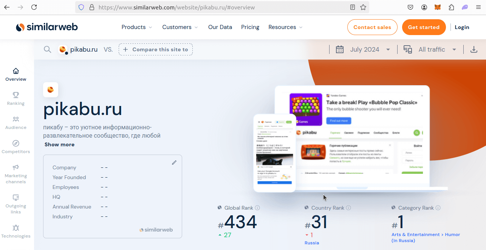Expand the Products menu

tap(137, 27)
